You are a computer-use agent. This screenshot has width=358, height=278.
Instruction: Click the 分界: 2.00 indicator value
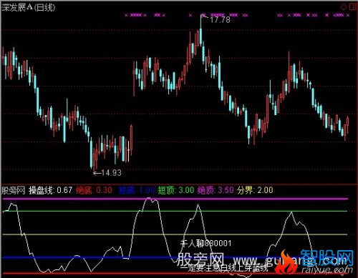click(x=255, y=190)
